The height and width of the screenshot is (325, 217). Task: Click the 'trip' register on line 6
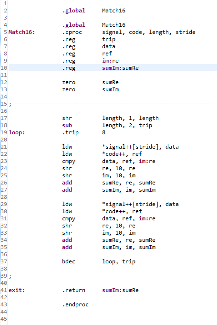pos(109,39)
